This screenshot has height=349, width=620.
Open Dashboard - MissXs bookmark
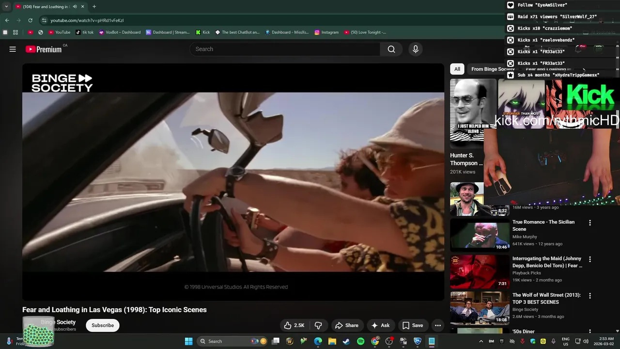(x=287, y=32)
